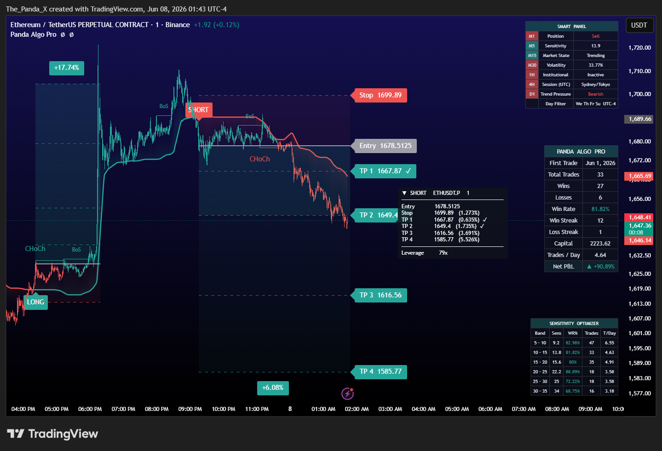Screen dimensions: 662x451
Task: Click the 30 - 35 band row in optimizer
Action: 574,391
